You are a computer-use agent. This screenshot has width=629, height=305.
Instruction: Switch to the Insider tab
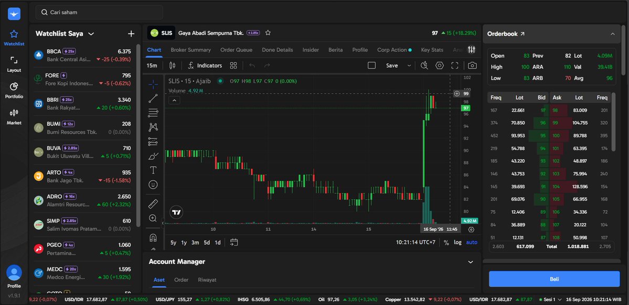pos(311,50)
